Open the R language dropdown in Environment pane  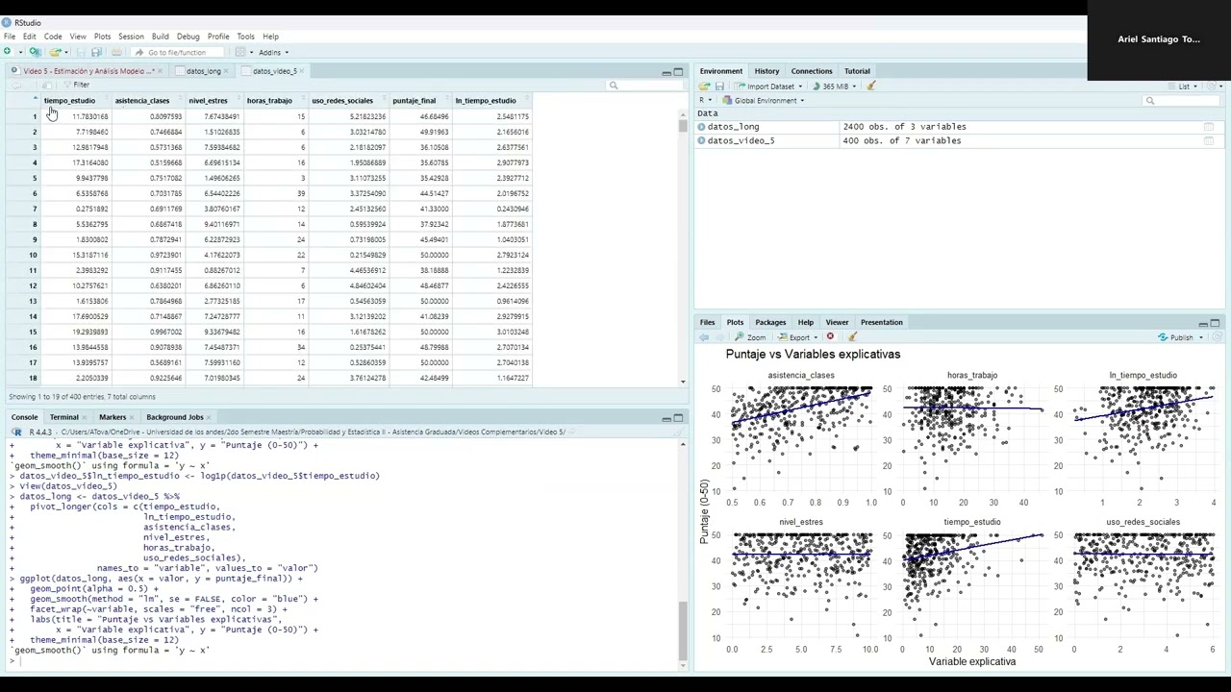tap(705, 100)
